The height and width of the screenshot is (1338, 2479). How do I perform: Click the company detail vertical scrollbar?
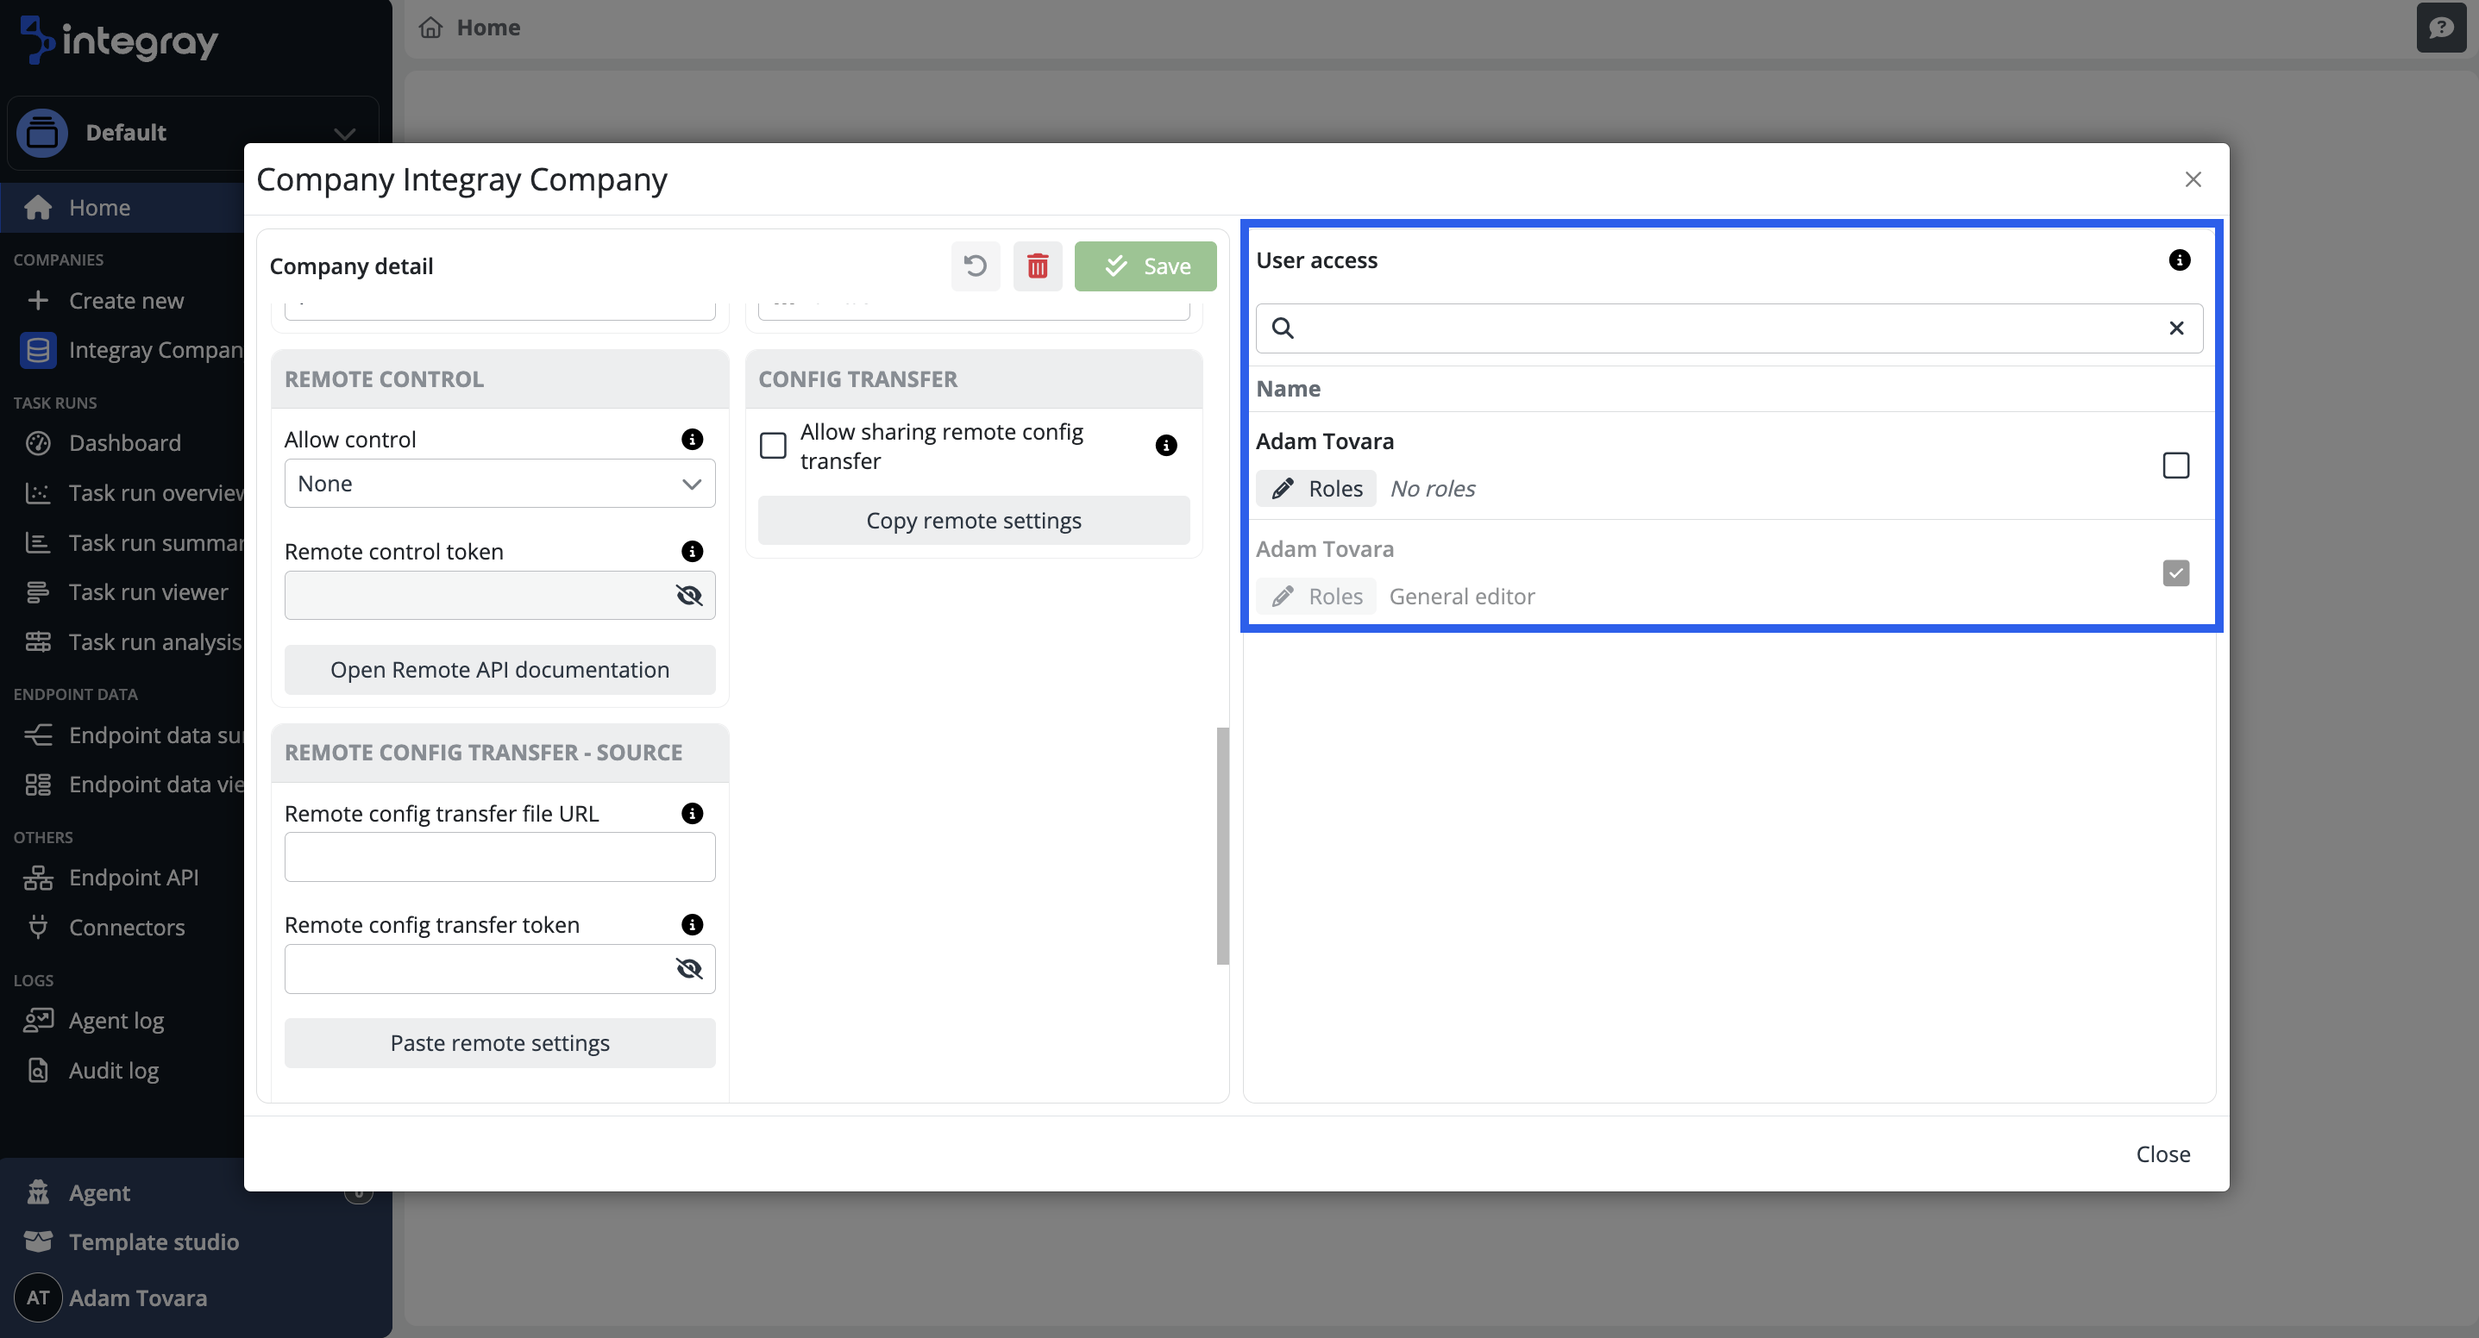tap(1222, 847)
